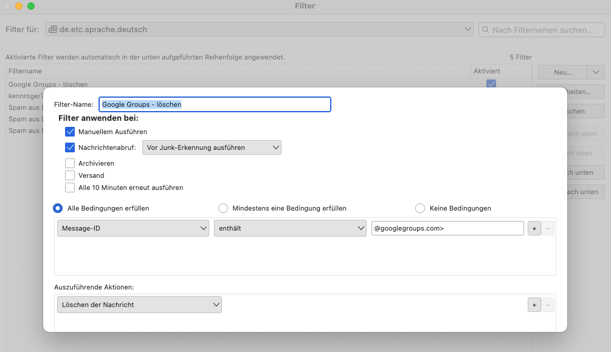Screen dimensions: 611x352
Task: Click the newsgroup icon beside de.etc.sprache.deutsch
Action: click(x=53, y=29)
